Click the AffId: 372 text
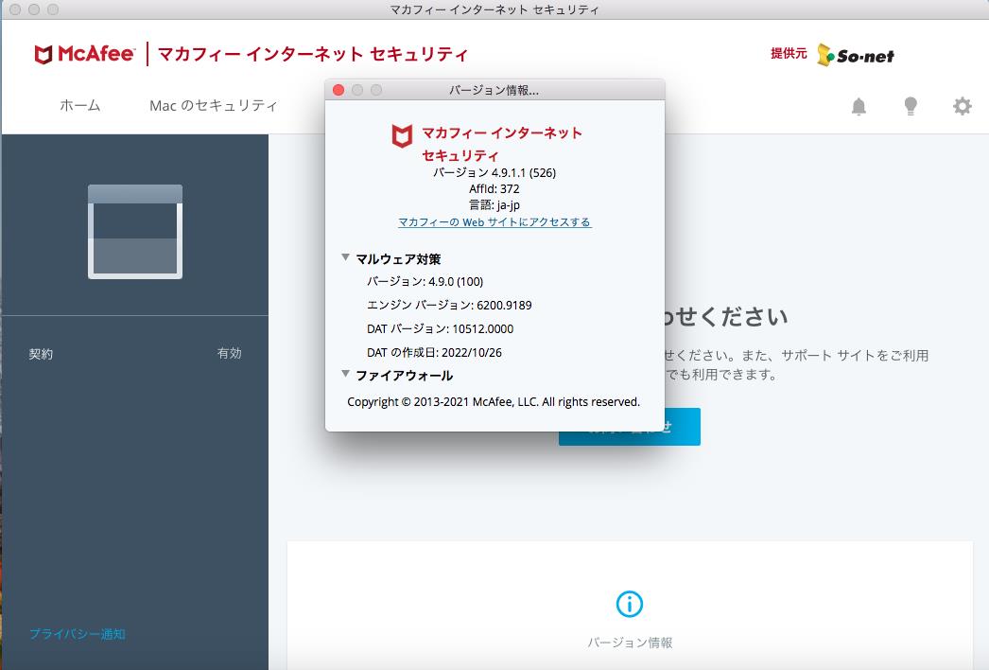This screenshot has width=989, height=670. click(x=494, y=189)
